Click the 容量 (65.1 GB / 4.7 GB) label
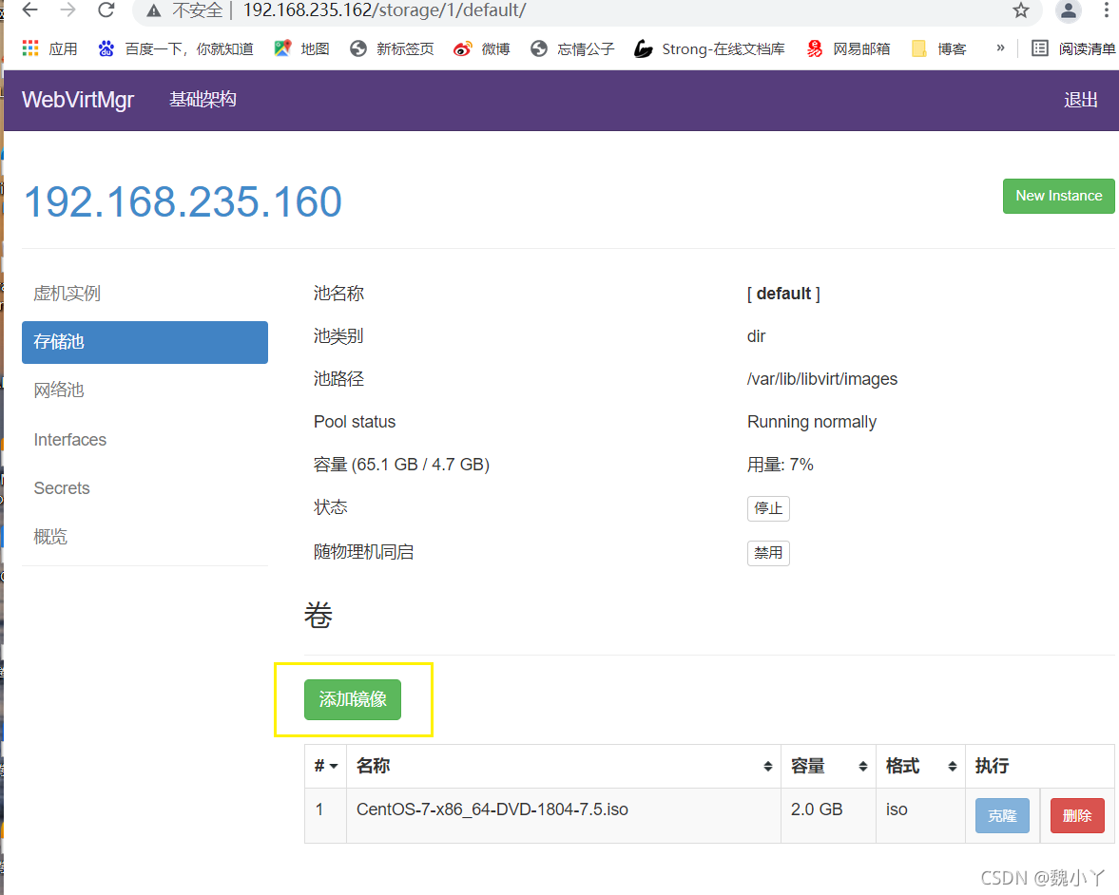This screenshot has width=1119, height=895. [401, 465]
